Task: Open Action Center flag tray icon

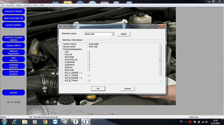Action: [195, 122]
